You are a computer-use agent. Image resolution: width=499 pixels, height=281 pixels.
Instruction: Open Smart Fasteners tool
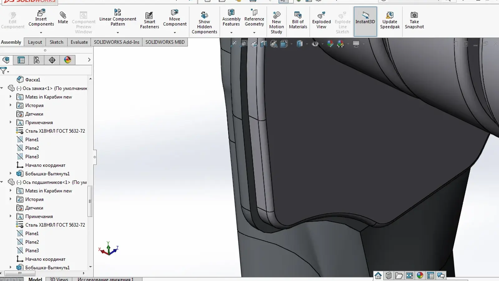point(149,20)
